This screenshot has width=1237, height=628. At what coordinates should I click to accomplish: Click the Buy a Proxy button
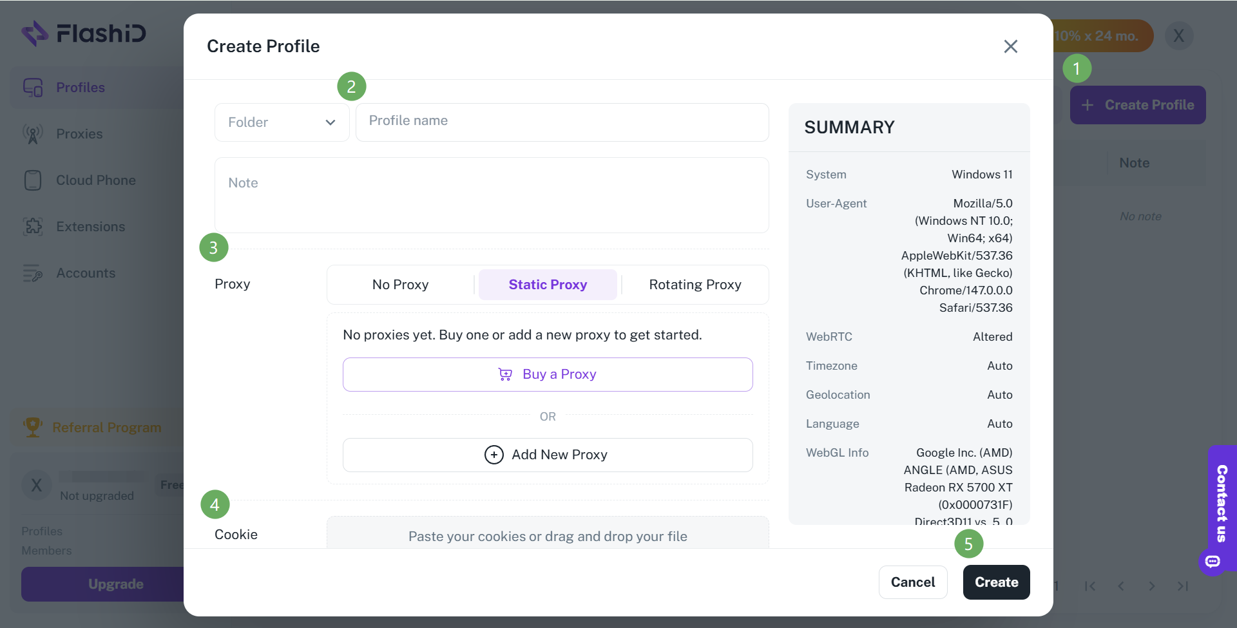(x=548, y=374)
